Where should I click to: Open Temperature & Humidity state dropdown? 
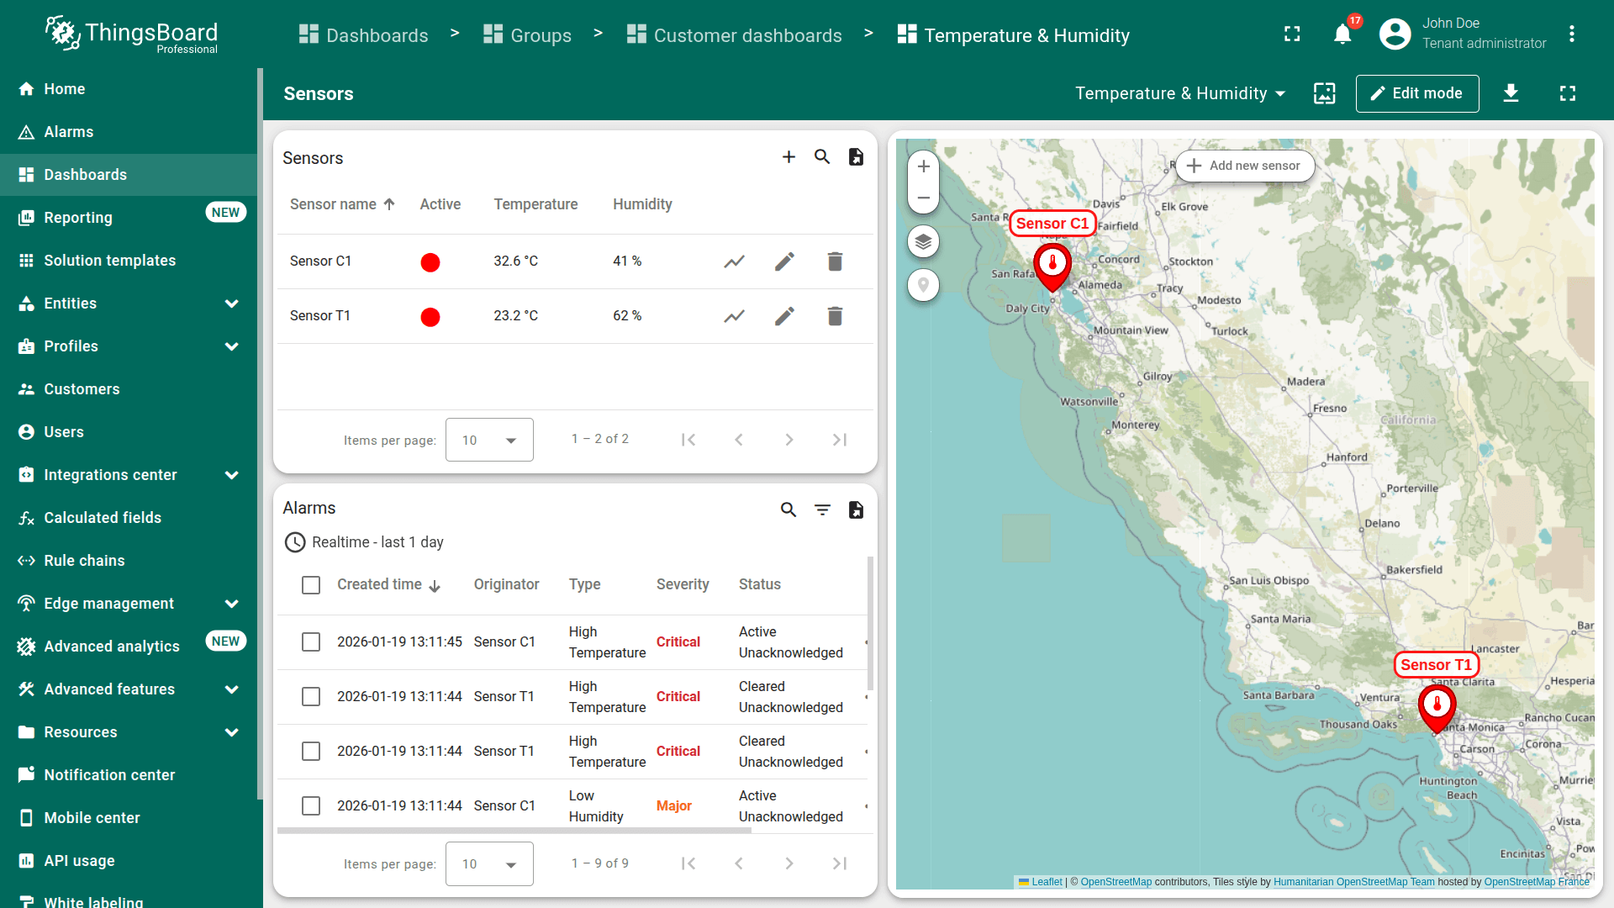[1179, 93]
